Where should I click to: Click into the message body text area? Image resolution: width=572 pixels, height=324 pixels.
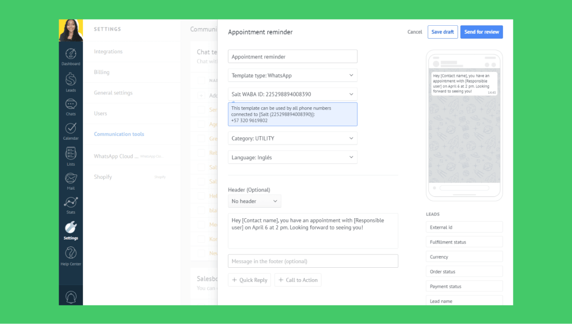[313, 231]
